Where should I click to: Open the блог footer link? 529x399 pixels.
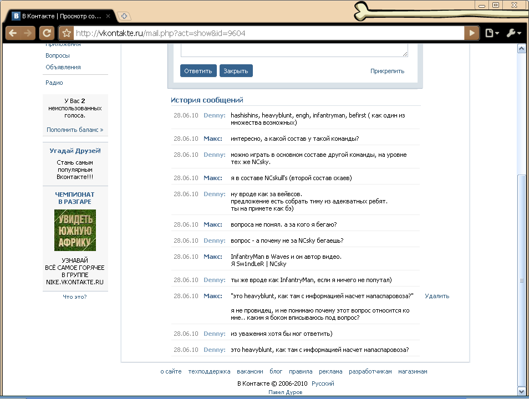pos(276,371)
